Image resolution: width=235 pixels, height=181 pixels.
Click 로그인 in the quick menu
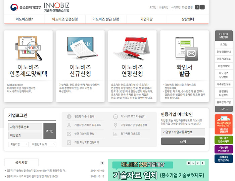pyautogui.click(x=224, y=45)
